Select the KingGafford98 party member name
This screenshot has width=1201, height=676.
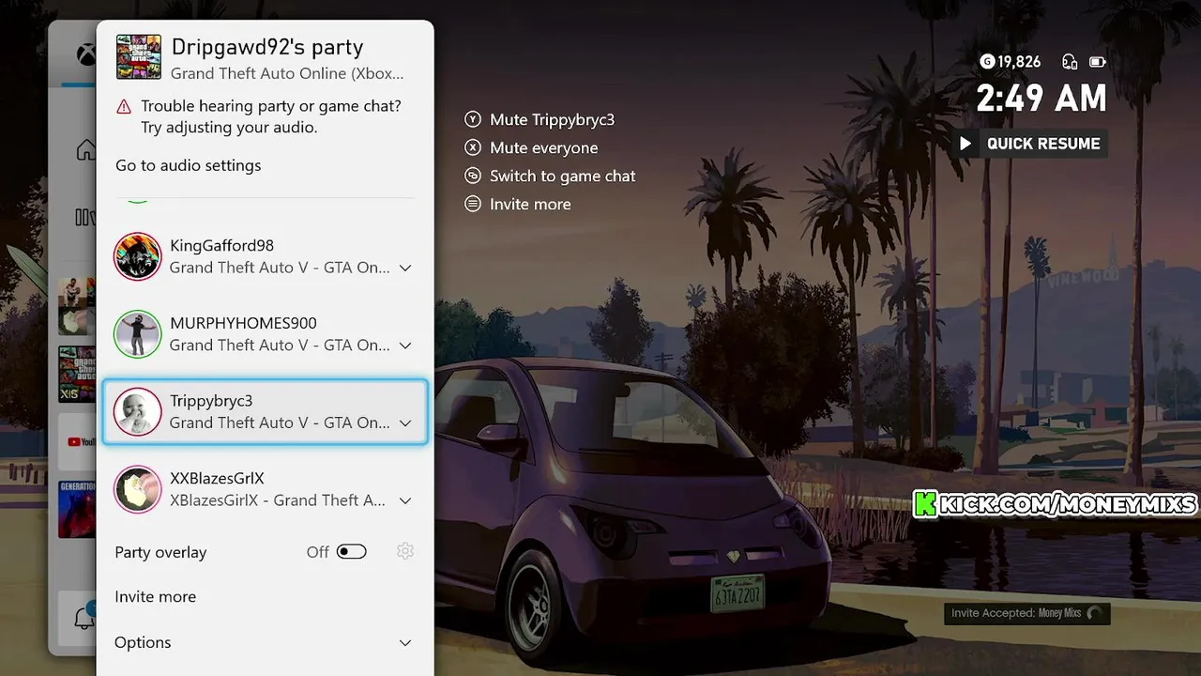point(221,245)
